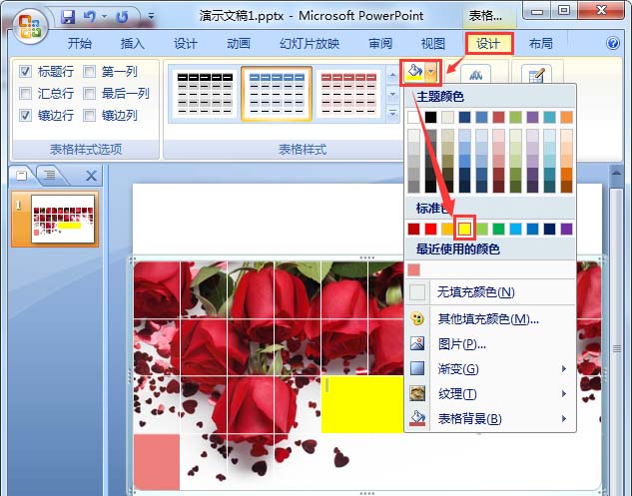Open the Texture fill submenu

tap(490, 393)
